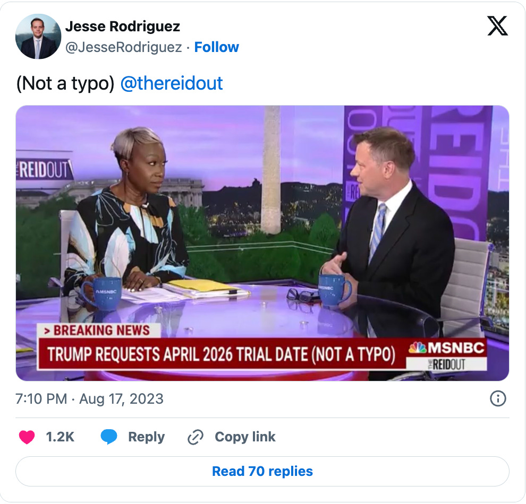Image resolution: width=526 pixels, height=504 pixels.
Task: Open the Read 70 replies button
Action: (262, 472)
